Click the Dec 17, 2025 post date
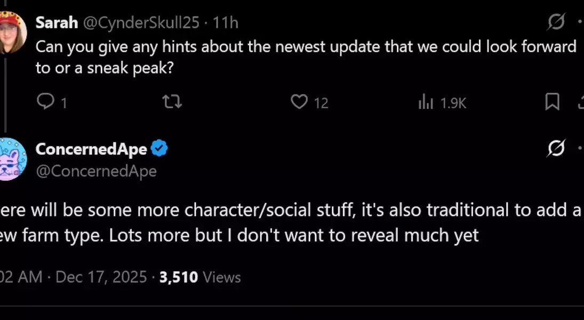This screenshot has width=584, height=320. (101, 277)
